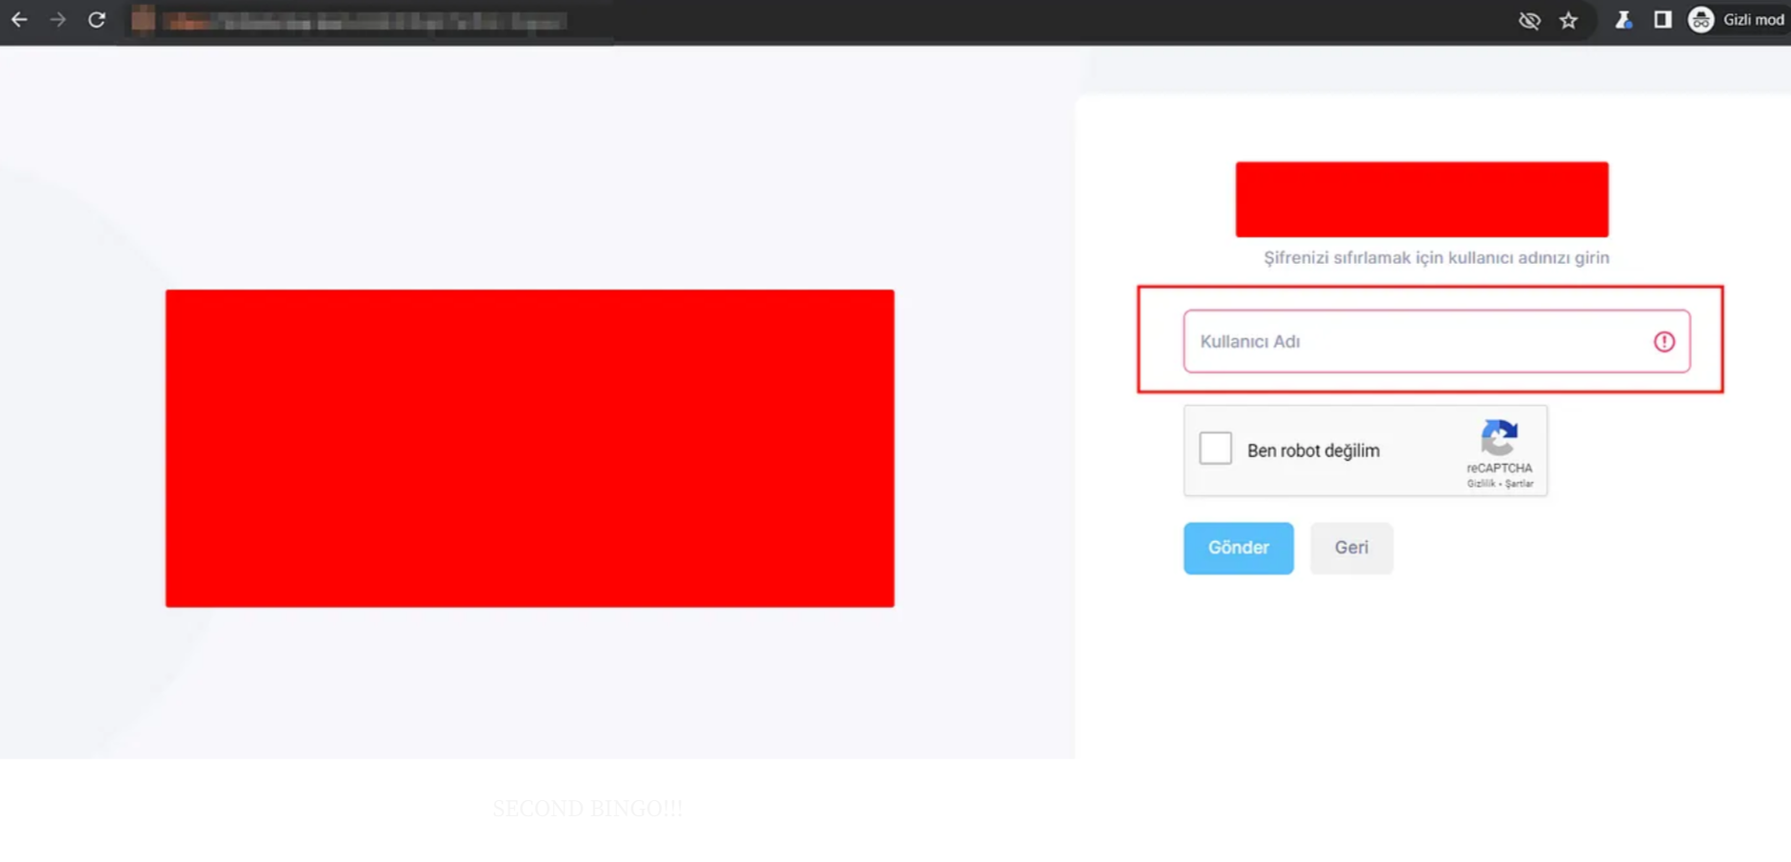Open the crossed-out eye tracking protection icon
1791x862 pixels.
(x=1529, y=20)
